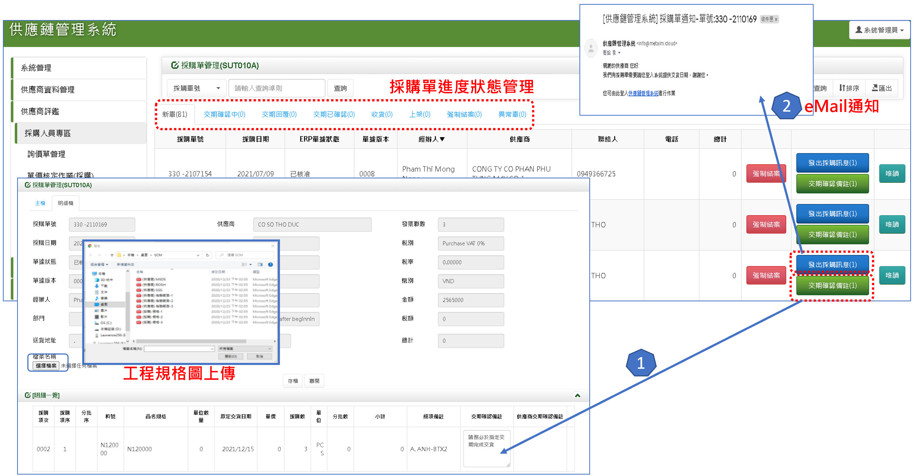
Task: Click the file name combo box in file dialog
Action: click(179, 349)
